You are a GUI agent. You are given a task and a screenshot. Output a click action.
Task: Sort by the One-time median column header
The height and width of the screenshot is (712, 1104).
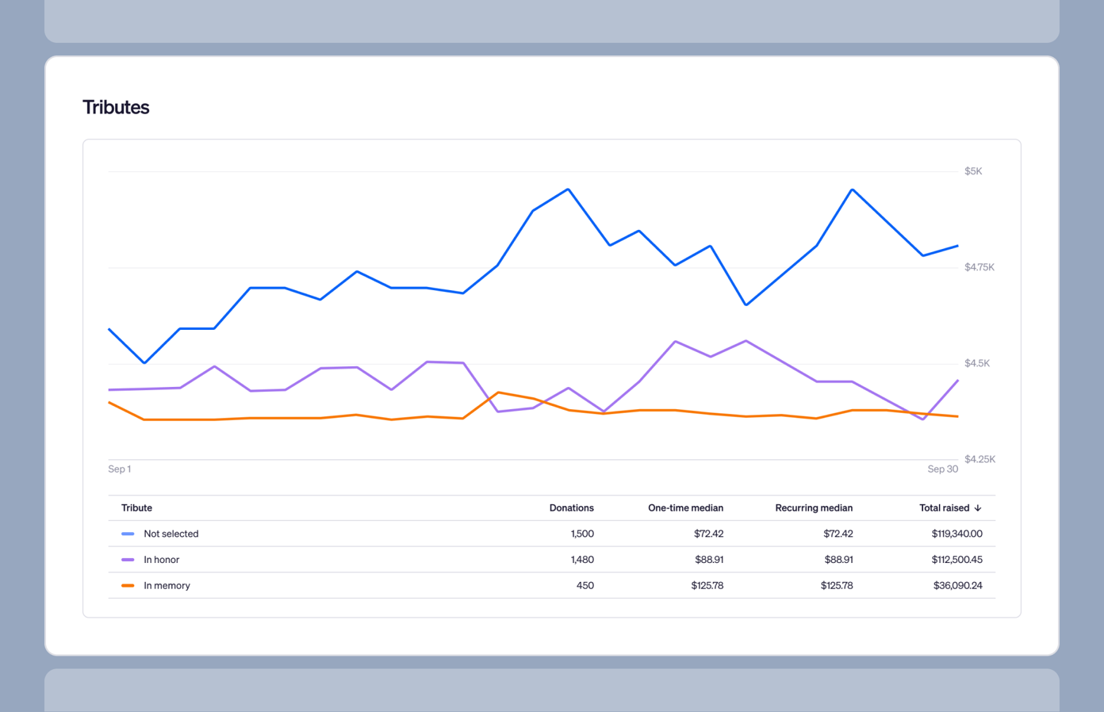click(685, 508)
